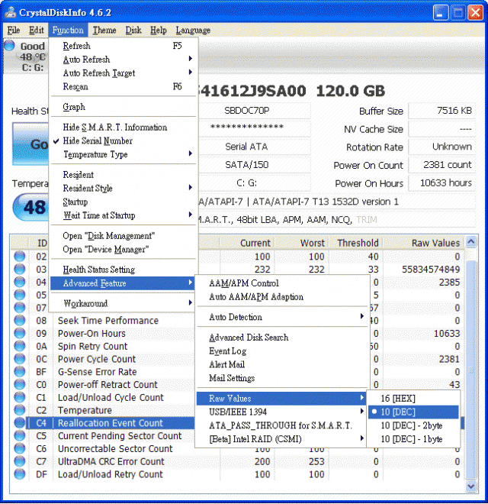Click the status orb next to Current Pending Sector Count
This screenshot has width=488, height=504.
20,436
